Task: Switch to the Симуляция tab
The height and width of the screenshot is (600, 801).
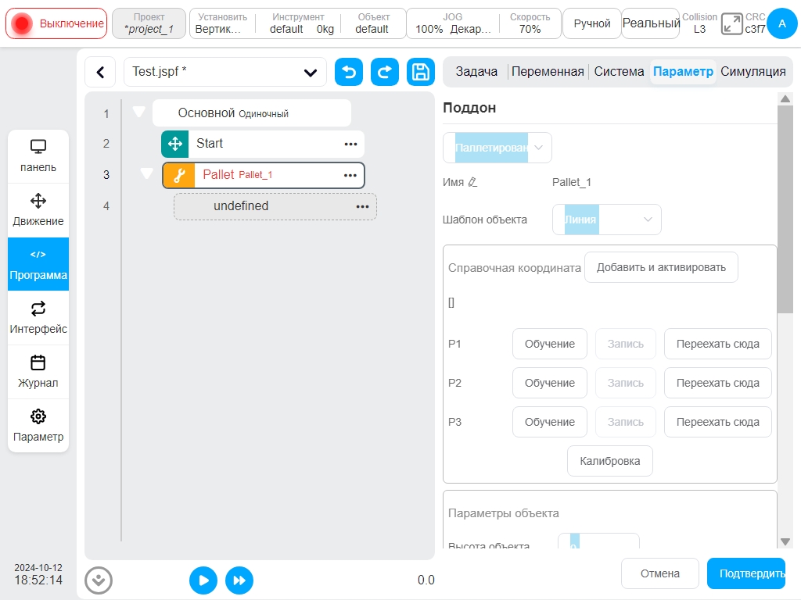Action: [x=753, y=71]
